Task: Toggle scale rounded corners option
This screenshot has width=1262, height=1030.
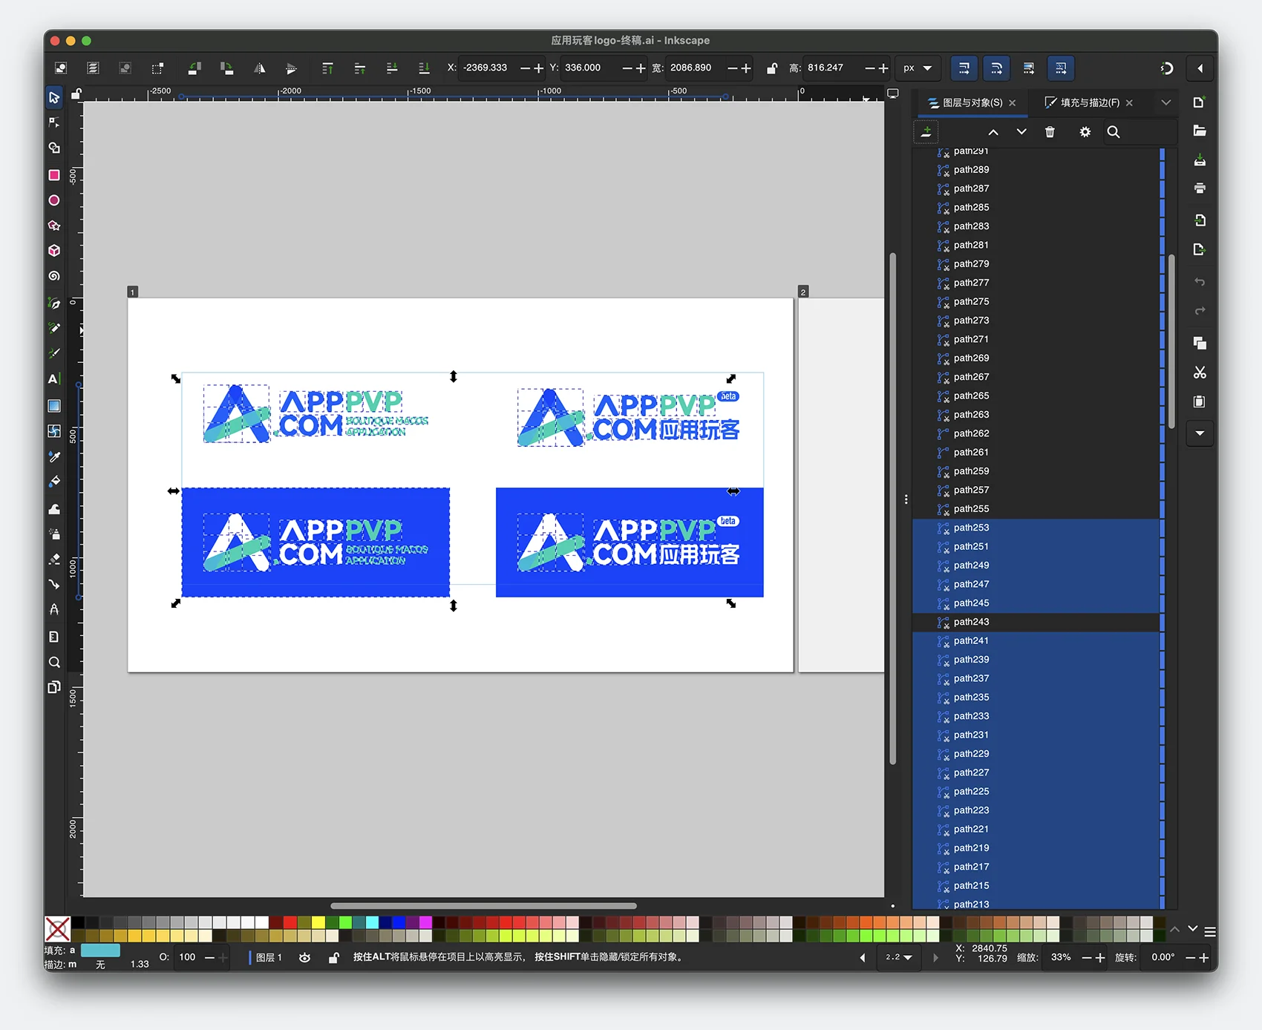Action: [x=996, y=68]
